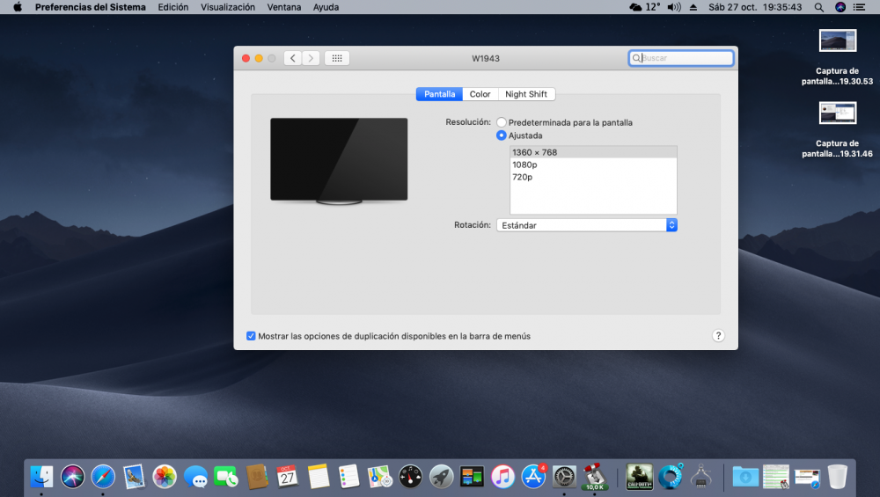880x497 pixels.
Task: Open App Store with badge 4
Action: [x=533, y=477]
